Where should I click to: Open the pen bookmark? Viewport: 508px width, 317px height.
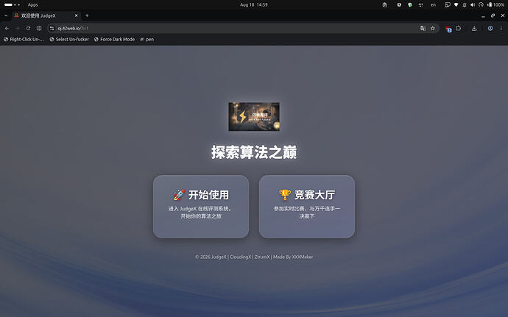(147, 39)
